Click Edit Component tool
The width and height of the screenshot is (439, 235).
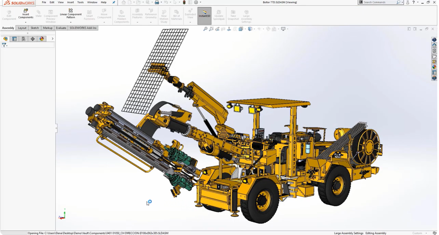click(9, 15)
